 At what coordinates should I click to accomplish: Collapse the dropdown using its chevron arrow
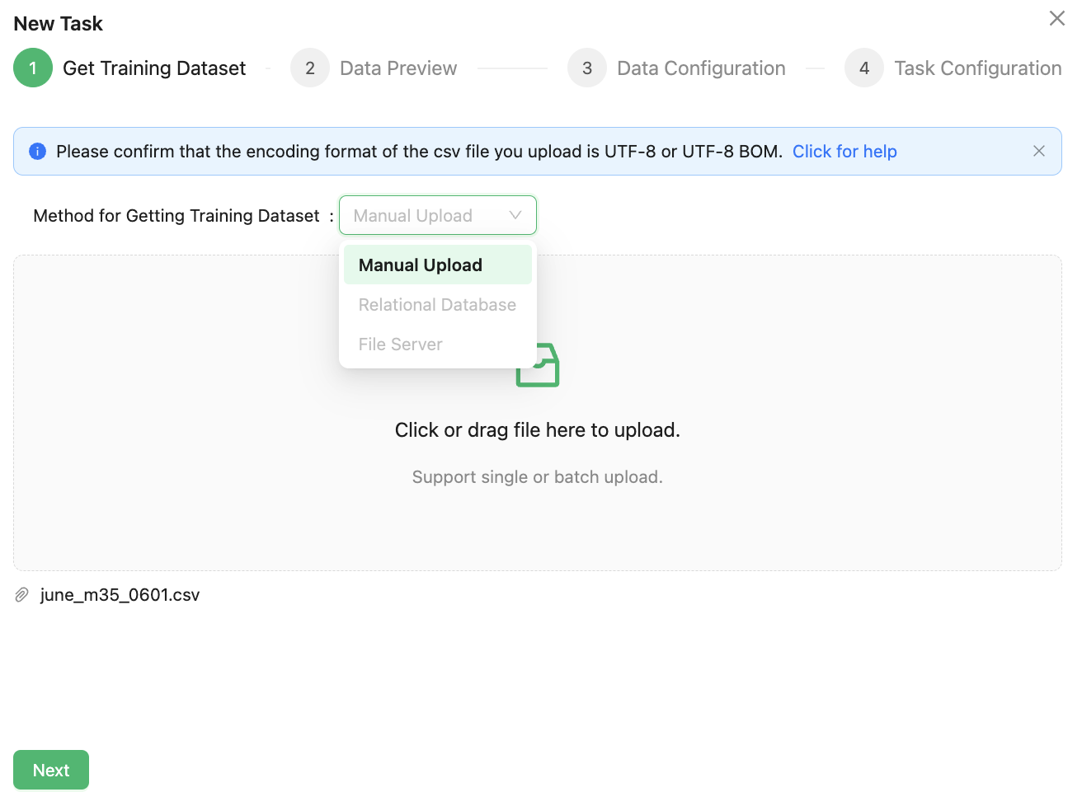coord(515,215)
